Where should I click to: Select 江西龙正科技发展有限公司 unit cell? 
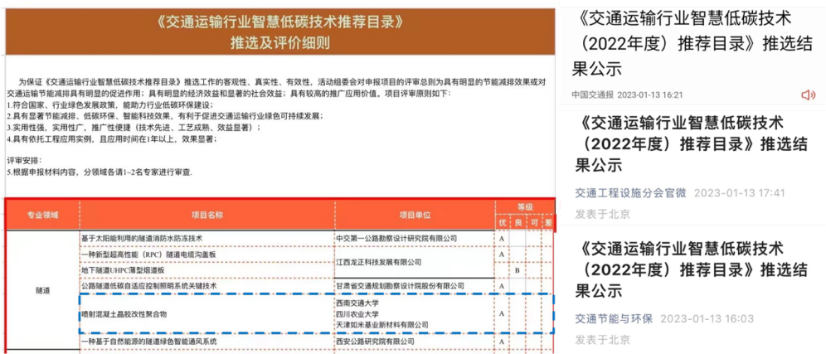coord(385,263)
